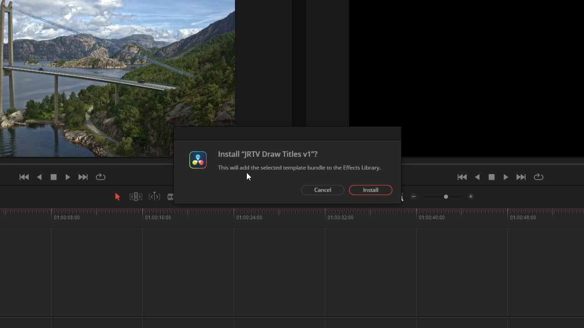Screen dimensions: 584x328
Task: Play backwards in the left viewer
Action: point(39,177)
